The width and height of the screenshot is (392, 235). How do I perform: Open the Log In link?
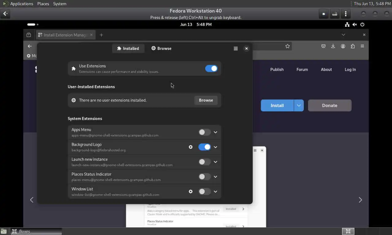[350, 69]
